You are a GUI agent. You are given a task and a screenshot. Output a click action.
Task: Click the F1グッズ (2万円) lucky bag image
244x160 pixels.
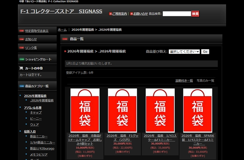(122, 110)
